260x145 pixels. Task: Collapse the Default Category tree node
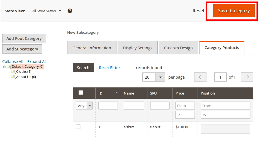[4, 67]
